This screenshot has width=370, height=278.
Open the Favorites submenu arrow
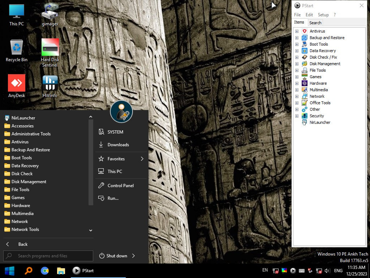(x=142, y=159)
